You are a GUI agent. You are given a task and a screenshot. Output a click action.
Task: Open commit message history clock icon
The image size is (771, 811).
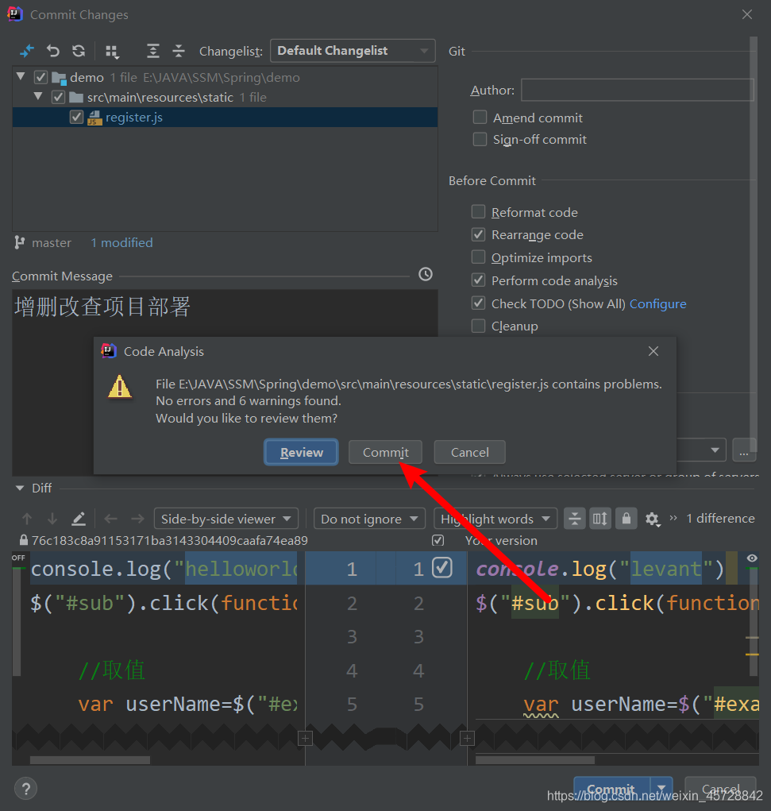(426, 274)
